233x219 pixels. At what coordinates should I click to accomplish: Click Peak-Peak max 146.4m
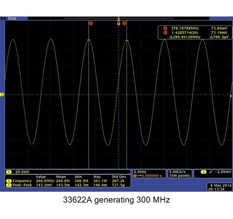click(100, 185)
